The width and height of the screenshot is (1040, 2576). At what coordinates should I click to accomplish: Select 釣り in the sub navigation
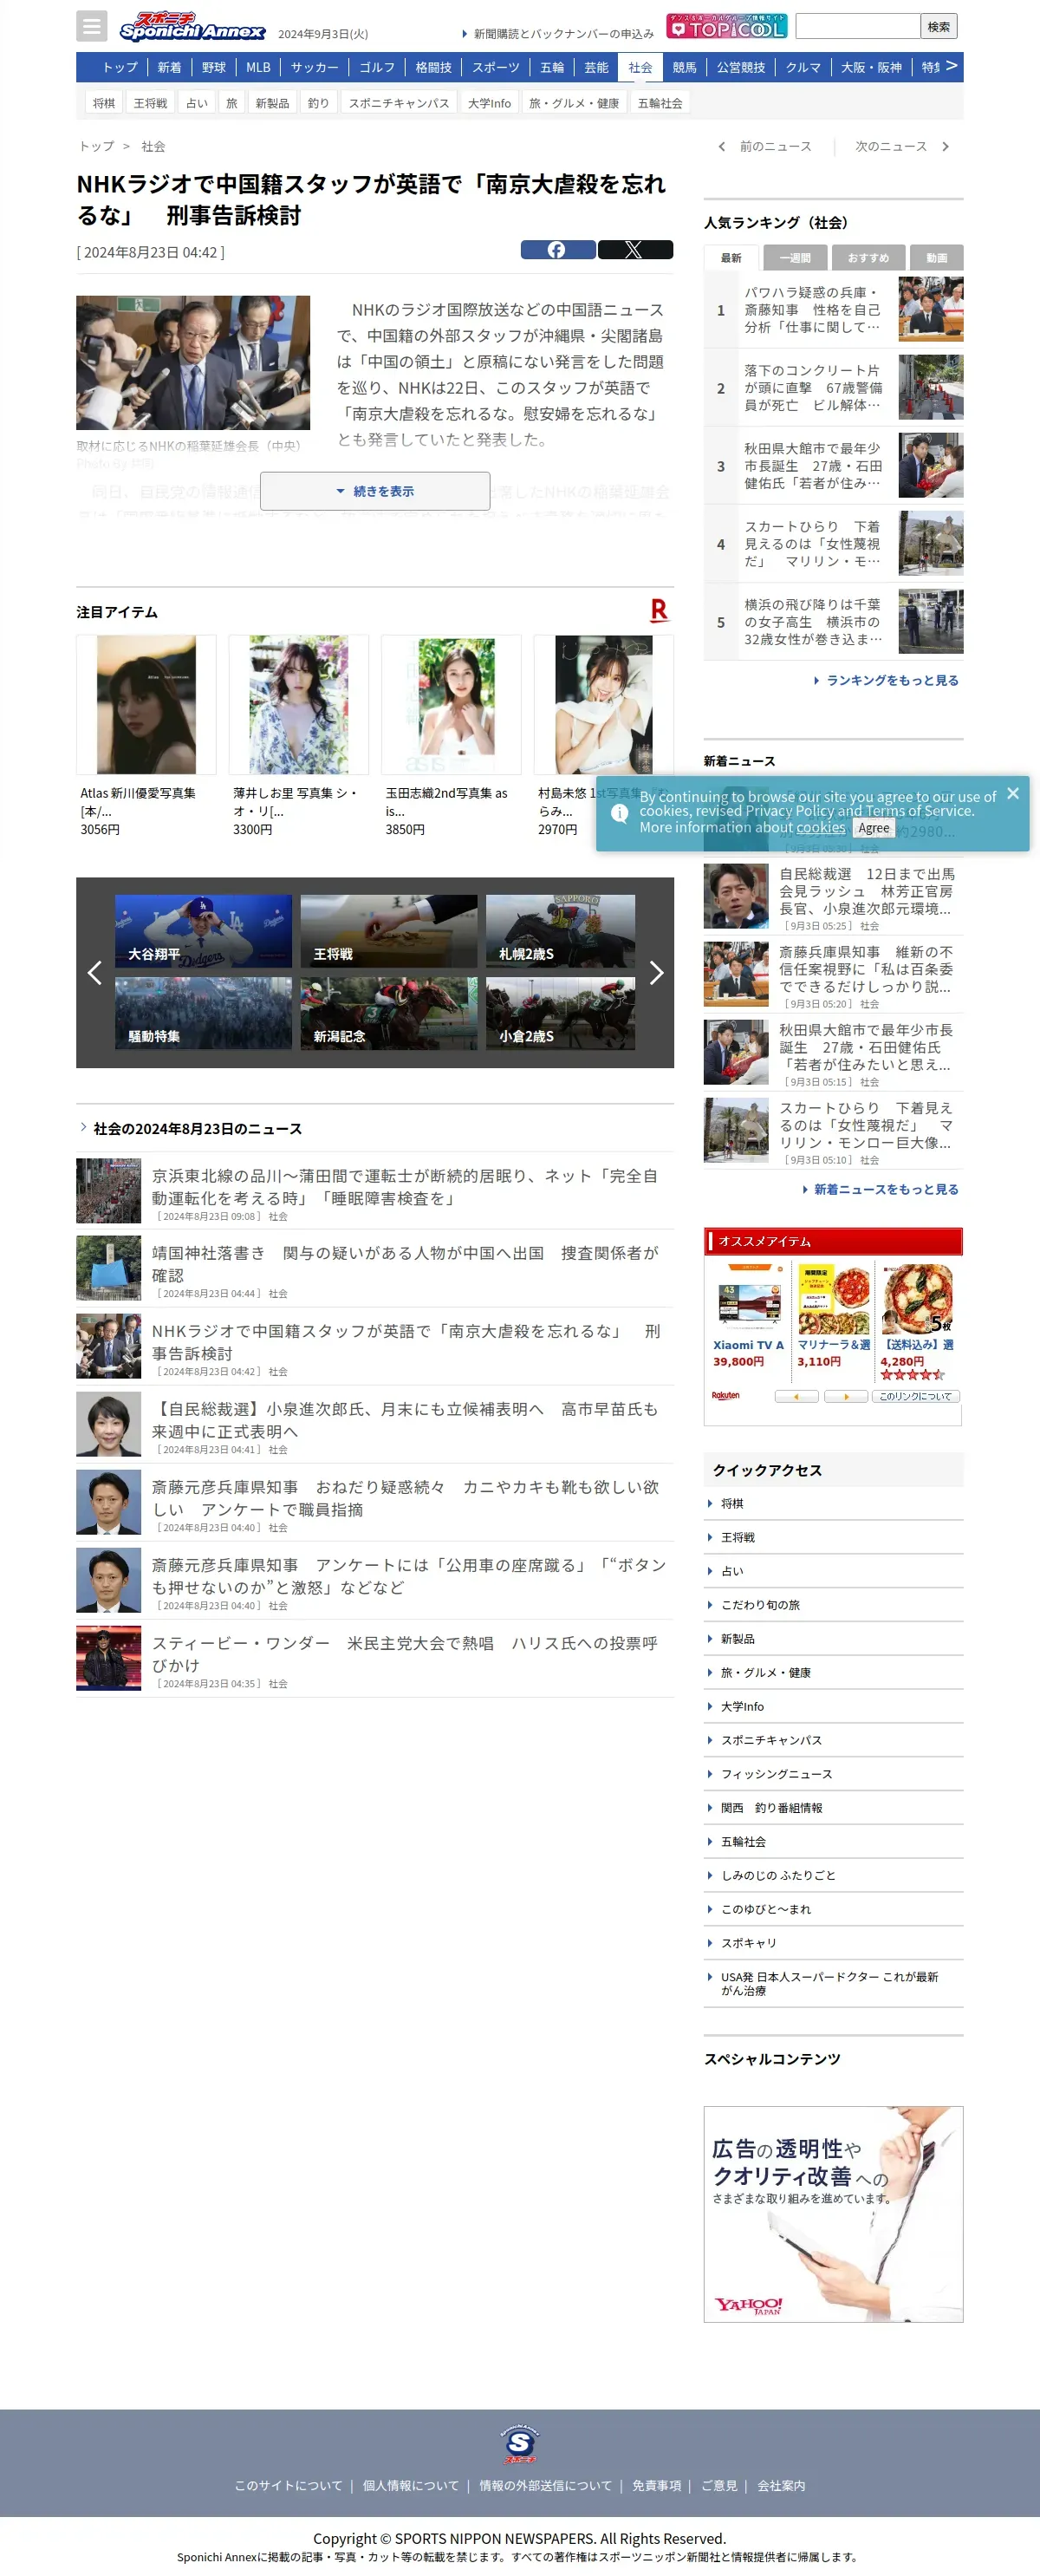[318, 103]
